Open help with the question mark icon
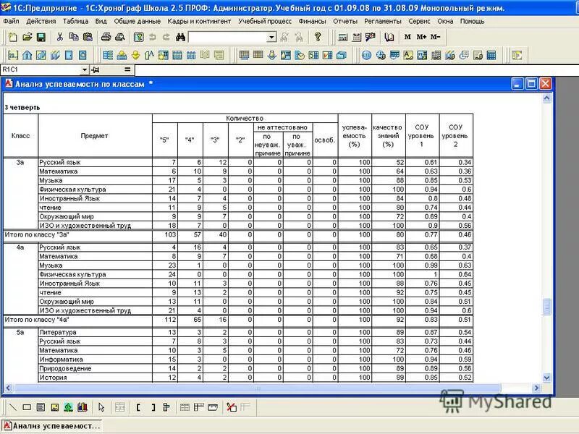The image size is (579, 434). coord(318,37)
